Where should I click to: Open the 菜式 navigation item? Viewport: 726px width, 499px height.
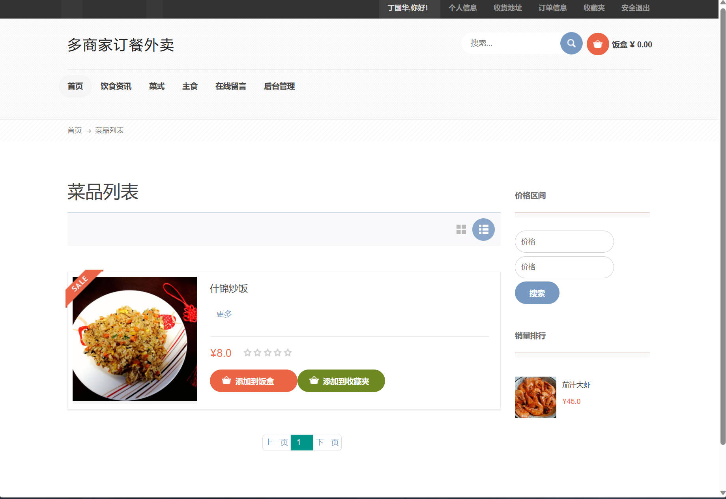coord(157,86)
